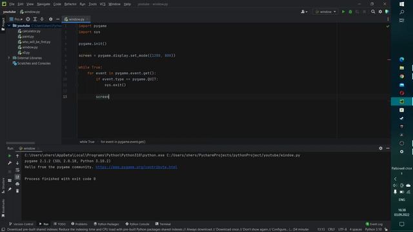Click the down arrow in the Run console
Viewport: 413px width, 232px height.
click(17, 163)
